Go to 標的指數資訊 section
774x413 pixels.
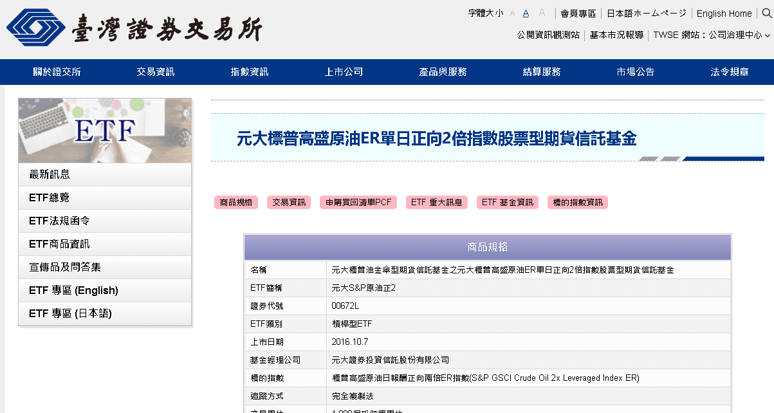point(577,202)
